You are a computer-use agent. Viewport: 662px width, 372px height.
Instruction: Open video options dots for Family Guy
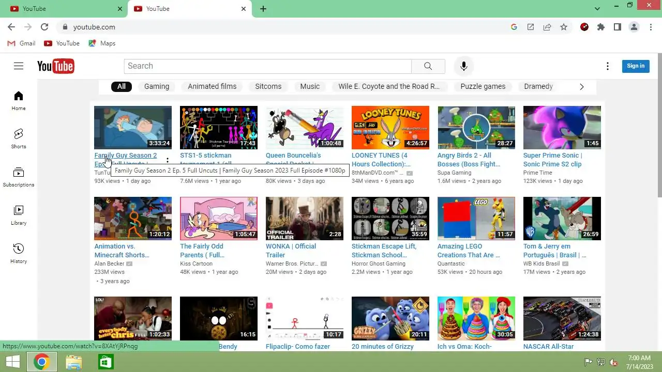tap(167, 161)
